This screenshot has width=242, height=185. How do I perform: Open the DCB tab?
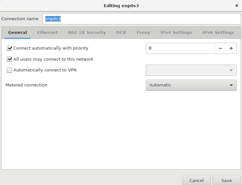pos(121,33)
